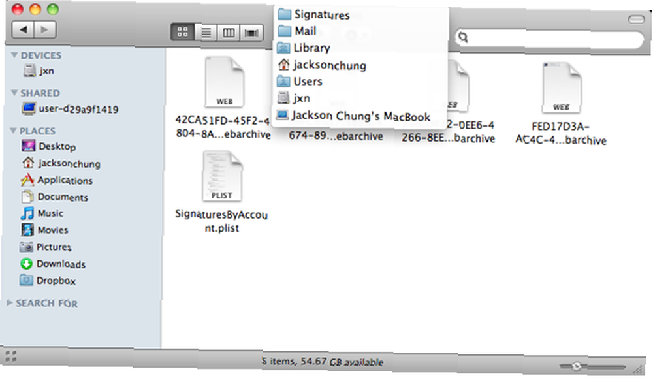Switch to list view mode
The height and width of the screenshot is (378, 653).
206,33
